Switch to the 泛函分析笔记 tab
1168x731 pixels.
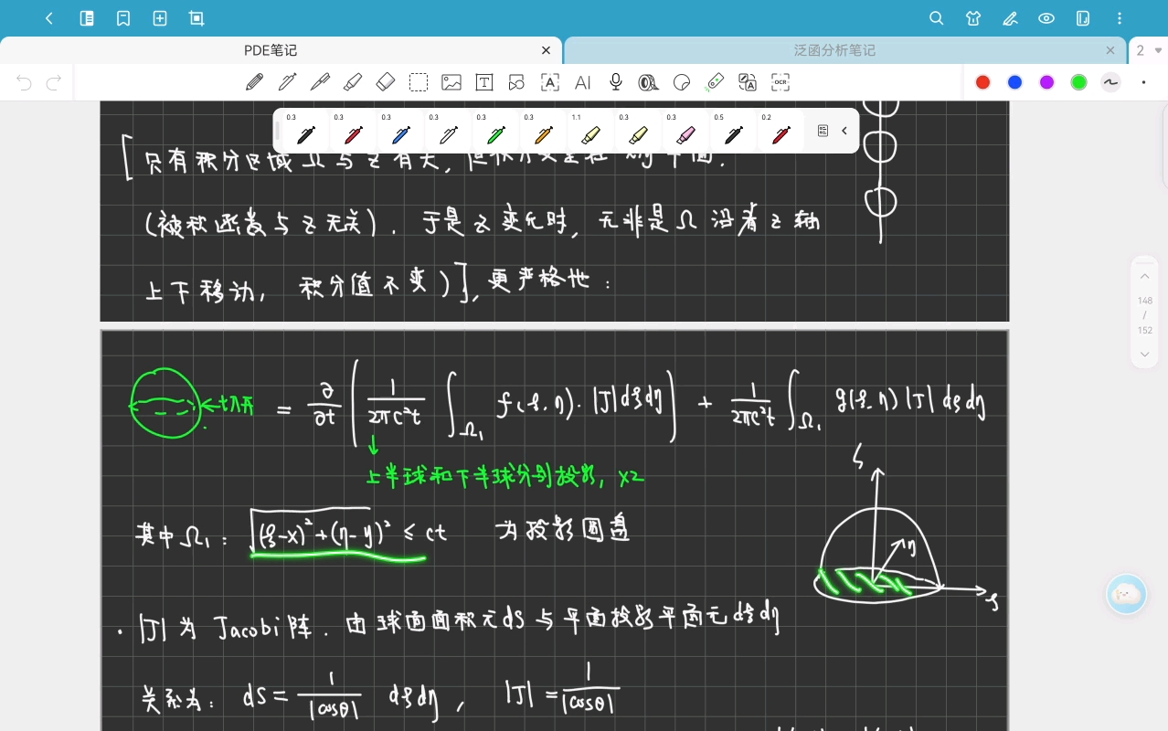tap(834, 50)
